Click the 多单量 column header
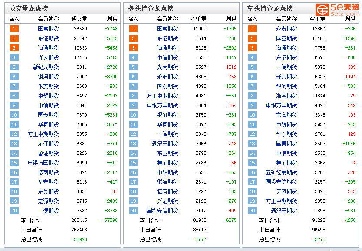The image size is (362, 251). 198,19
